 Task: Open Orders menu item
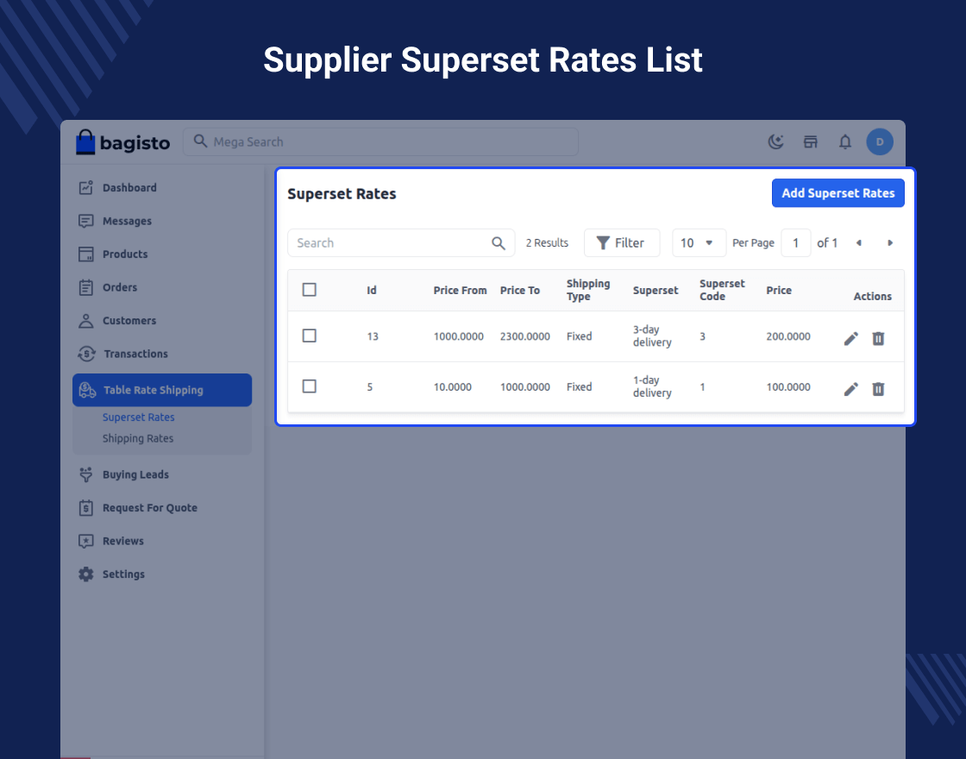click(120, 287)
